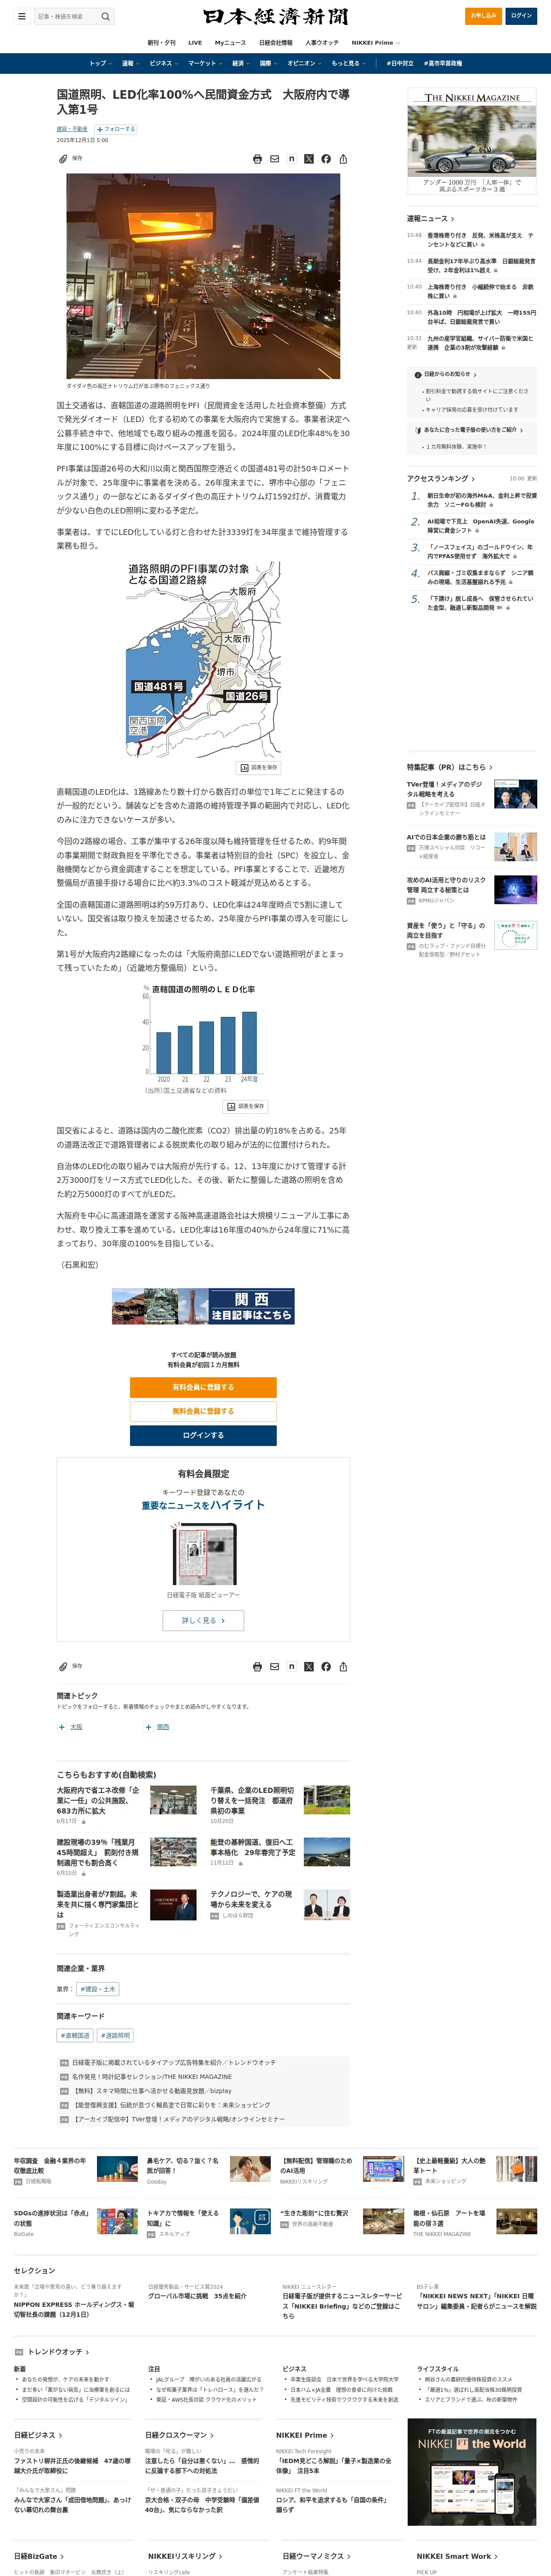Screen dimensions: 551x2576
Task: Click the ログイン button in the header
Action: [x=522, y=16]
